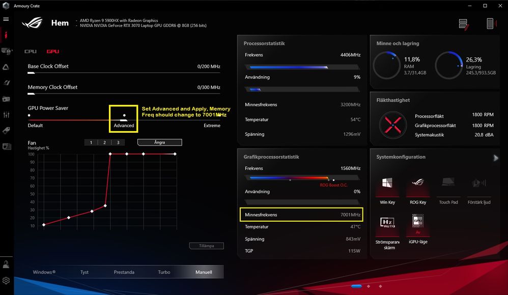This screenshot has height=295, width=508.
Task: Click the TGP value 115W
Action: tap(354, 251)
